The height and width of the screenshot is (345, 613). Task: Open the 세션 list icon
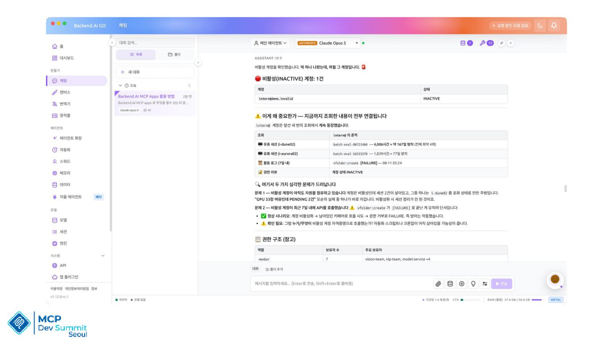(x=54, y=232)
